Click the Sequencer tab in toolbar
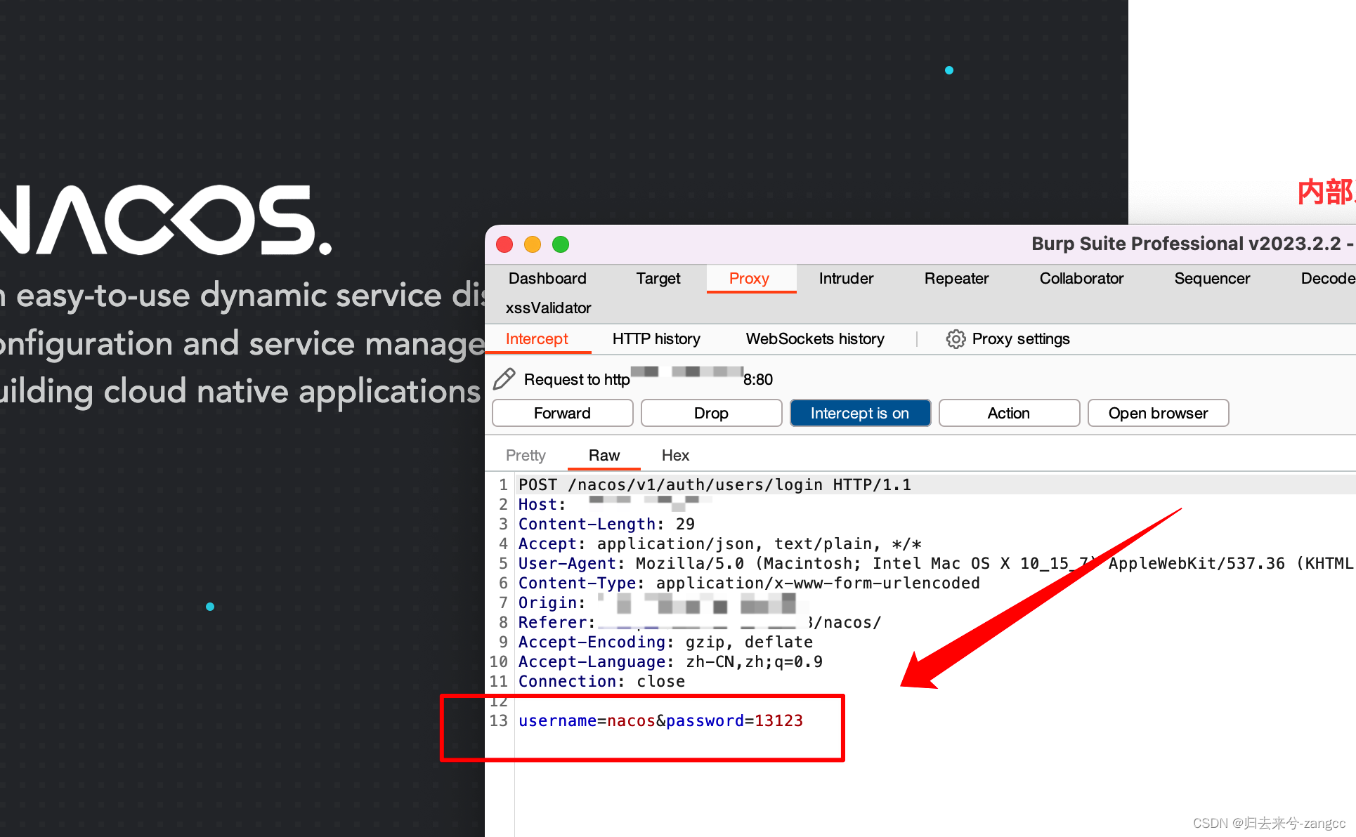Screen dimensions: 1356x837 pos(1213,279)
